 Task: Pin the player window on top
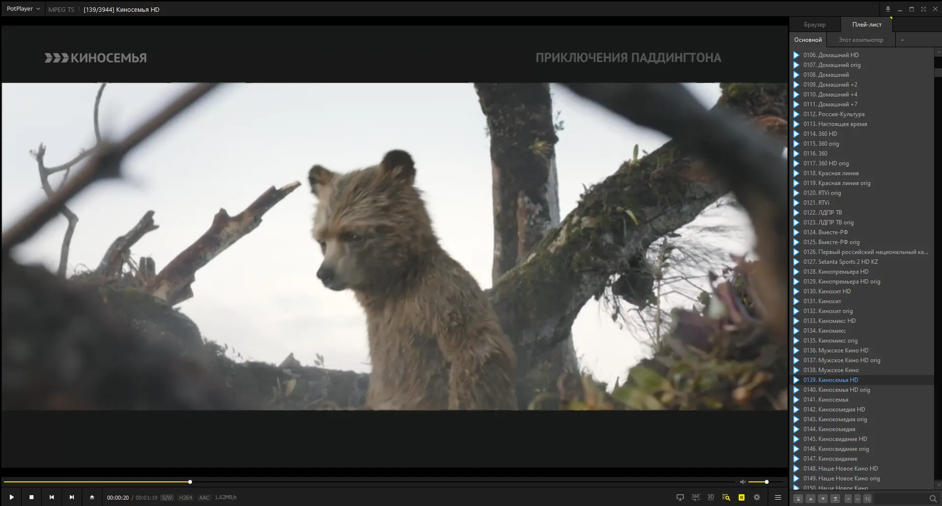point(888,9)
